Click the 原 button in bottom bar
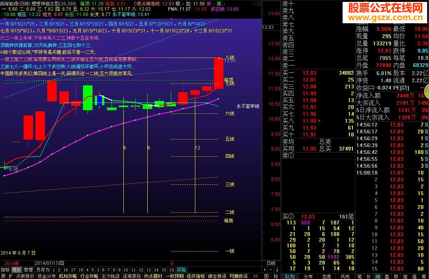 [x=3, y=276]
